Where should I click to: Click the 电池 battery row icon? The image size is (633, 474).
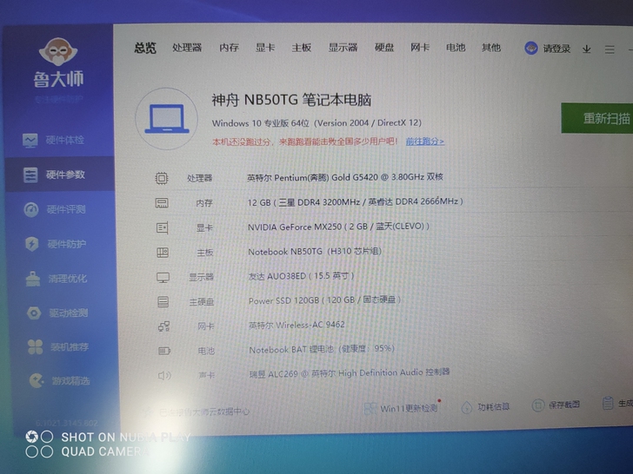click(x=164, y=351)
